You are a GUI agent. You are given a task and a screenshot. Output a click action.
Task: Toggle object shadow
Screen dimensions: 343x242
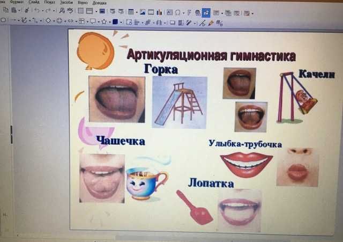(x=173, y=23)
